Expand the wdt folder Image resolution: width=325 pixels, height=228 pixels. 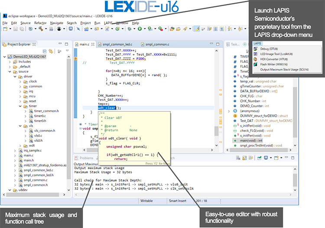20,146
